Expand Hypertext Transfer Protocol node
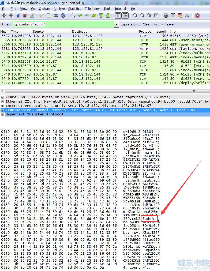 (x=2, y=114)
